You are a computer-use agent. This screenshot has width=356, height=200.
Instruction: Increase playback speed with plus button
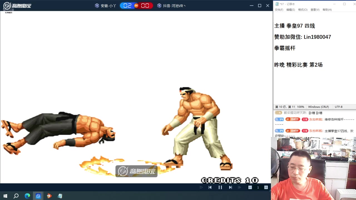pos(266,187)
